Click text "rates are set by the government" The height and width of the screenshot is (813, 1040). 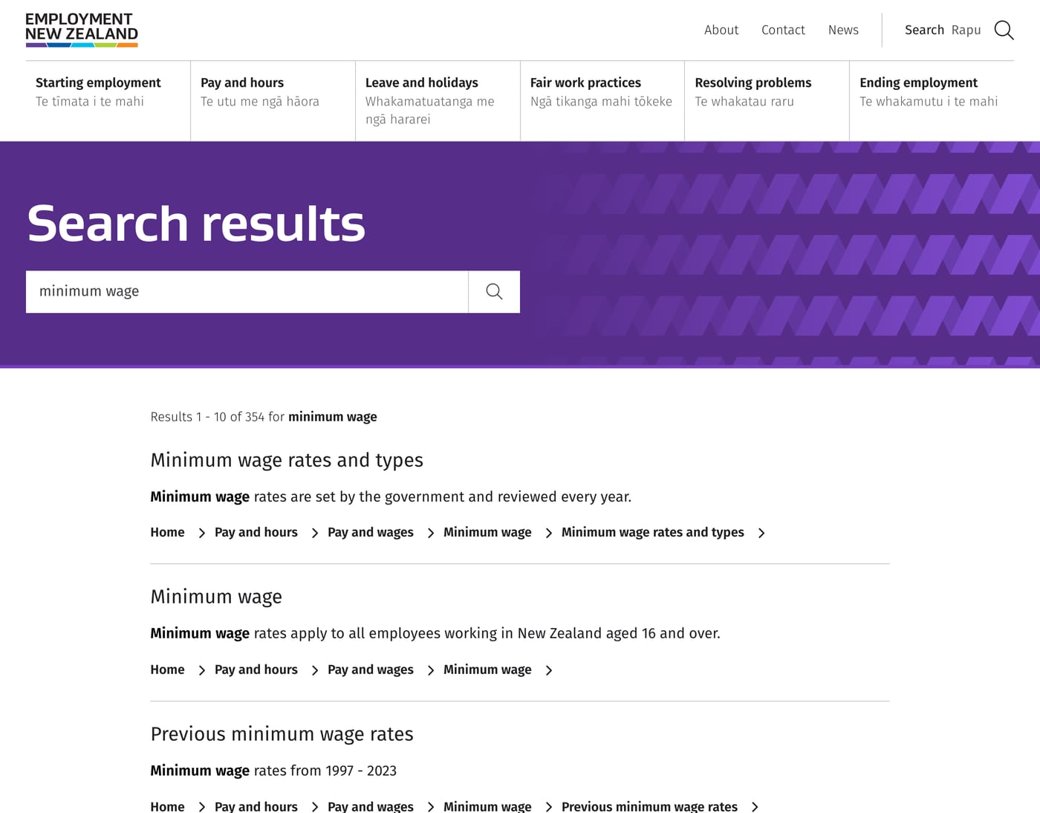coord(360,496)
